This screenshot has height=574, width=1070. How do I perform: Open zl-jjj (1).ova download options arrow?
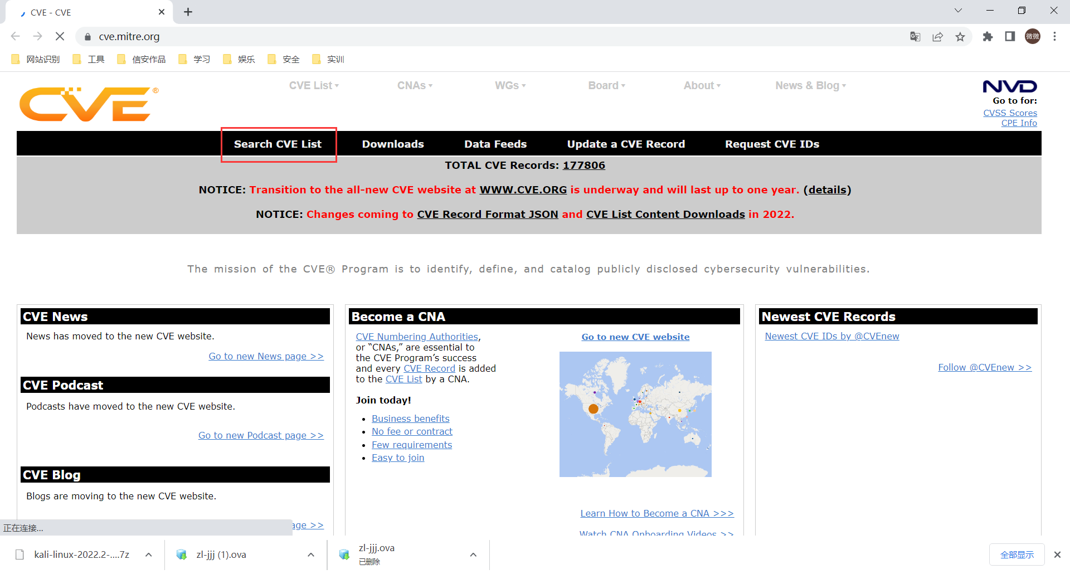tap(311, 554)
